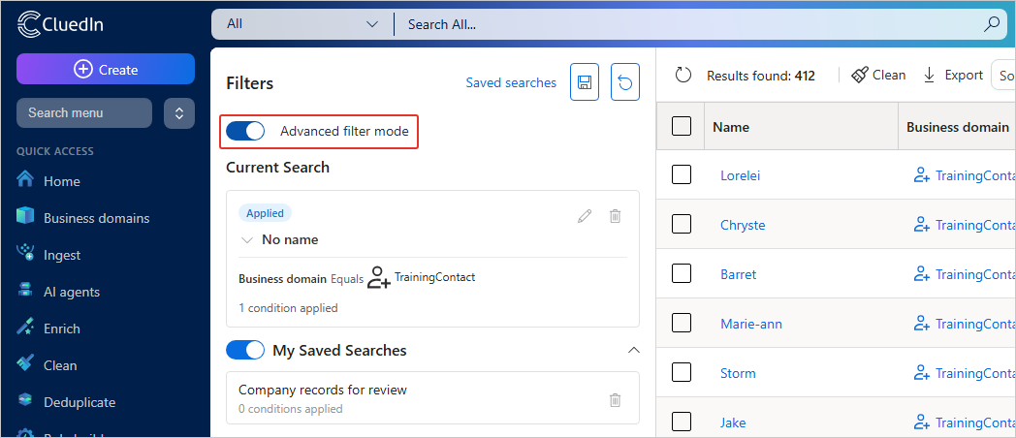Click the Export download icon
This screenshot has height=438, width=1016.
point(929,76)
